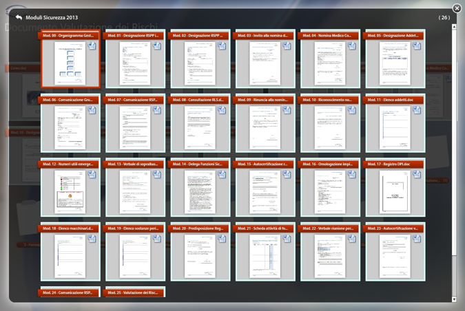Click the Mod. 16 Omologazione title bar

pyautogui.click(x=330, y=164)
